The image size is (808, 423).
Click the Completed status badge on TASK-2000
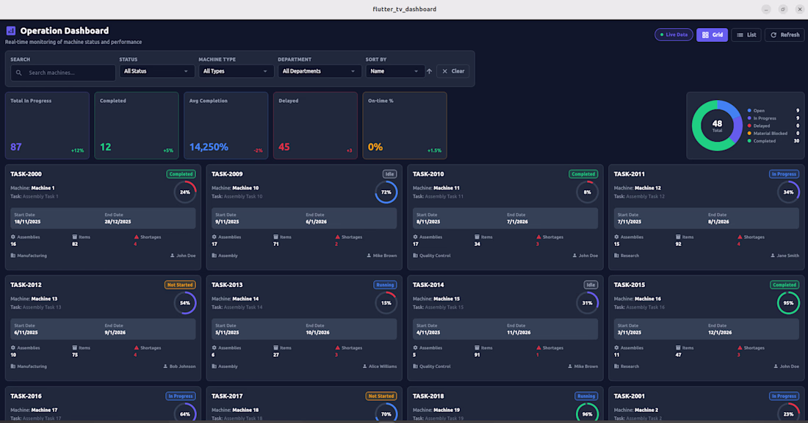[x=181, y=174]
